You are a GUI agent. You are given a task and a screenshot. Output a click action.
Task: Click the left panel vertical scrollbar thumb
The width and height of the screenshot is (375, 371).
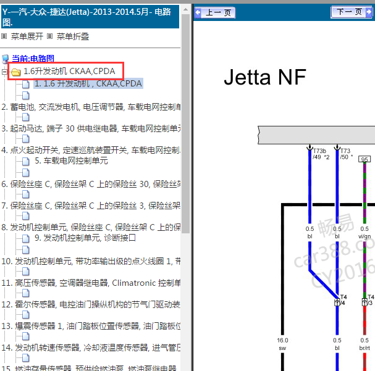tap(185, 123)
